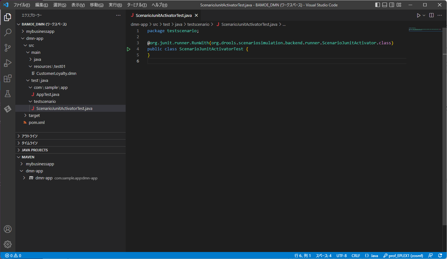Open notifications bell in status bar
447x259 pixels.
[440, 255]
